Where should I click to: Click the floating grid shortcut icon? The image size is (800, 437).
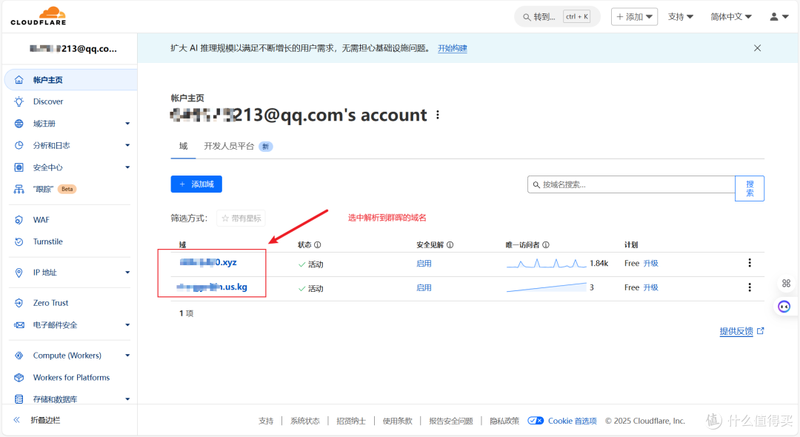pos(786,283)
